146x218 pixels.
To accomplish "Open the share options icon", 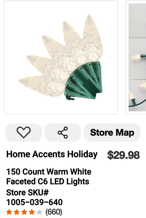I will click(63, 133).
